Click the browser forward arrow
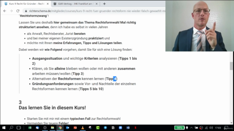 [x=11, y=11]
